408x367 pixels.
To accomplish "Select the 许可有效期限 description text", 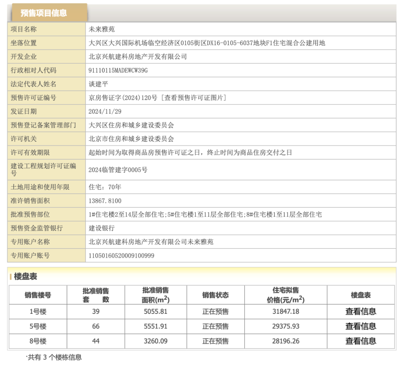I will (190, 153).
